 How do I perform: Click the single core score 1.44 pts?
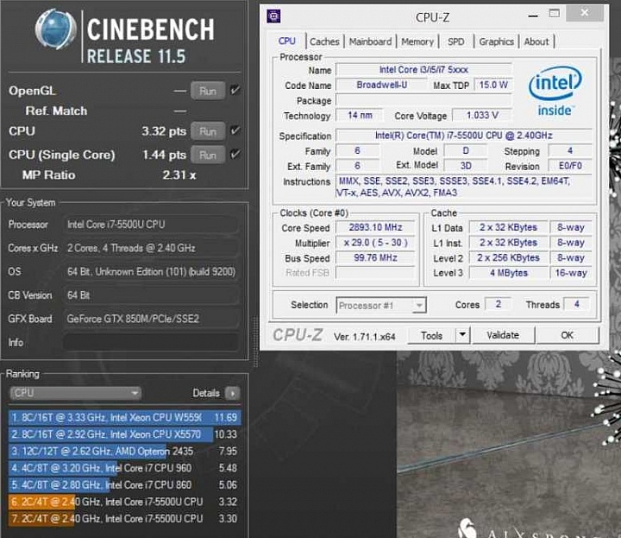tap(164, 155)
